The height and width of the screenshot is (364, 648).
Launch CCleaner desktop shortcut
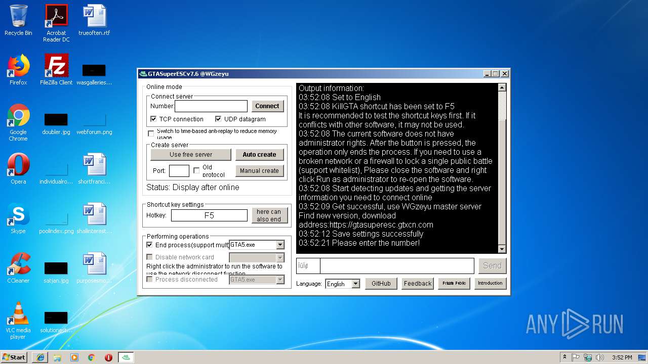click(x=18, y=268)
